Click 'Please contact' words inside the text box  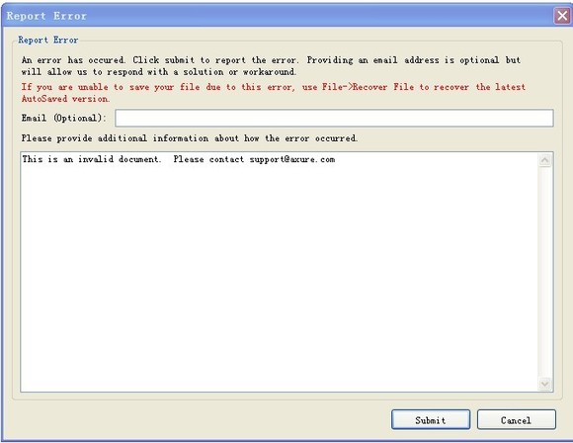click(x=208, y=159)
